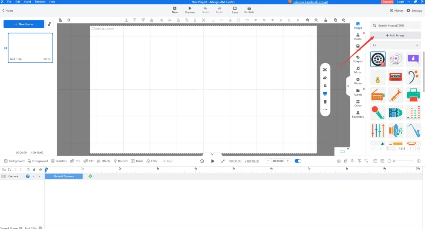Click the New Scene button
425x229 pixels.
[24, 24]
